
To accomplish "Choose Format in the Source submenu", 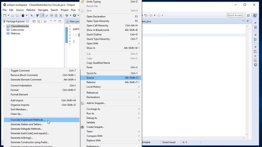I will coord(42,90).
